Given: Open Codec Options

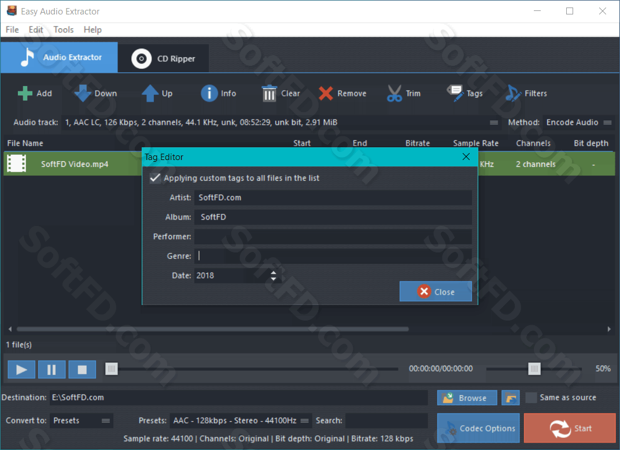Looking at the screenshot, I should pos(478,428).
